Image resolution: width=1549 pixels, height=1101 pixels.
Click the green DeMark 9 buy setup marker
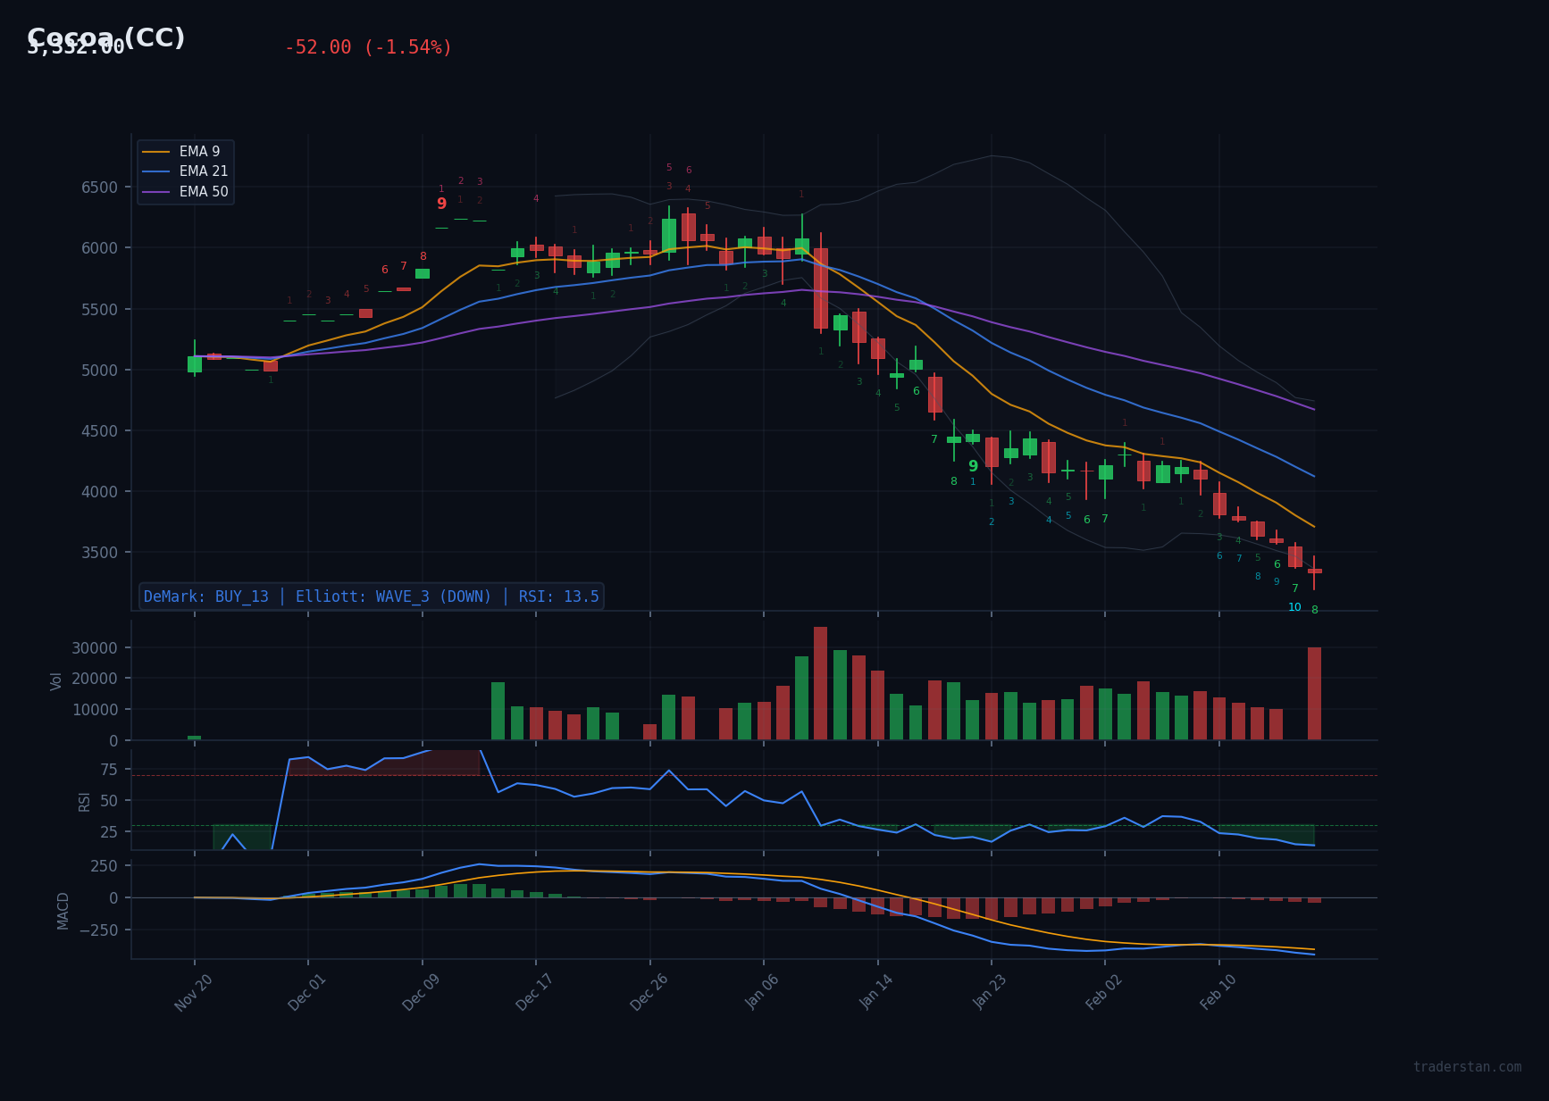974,466
